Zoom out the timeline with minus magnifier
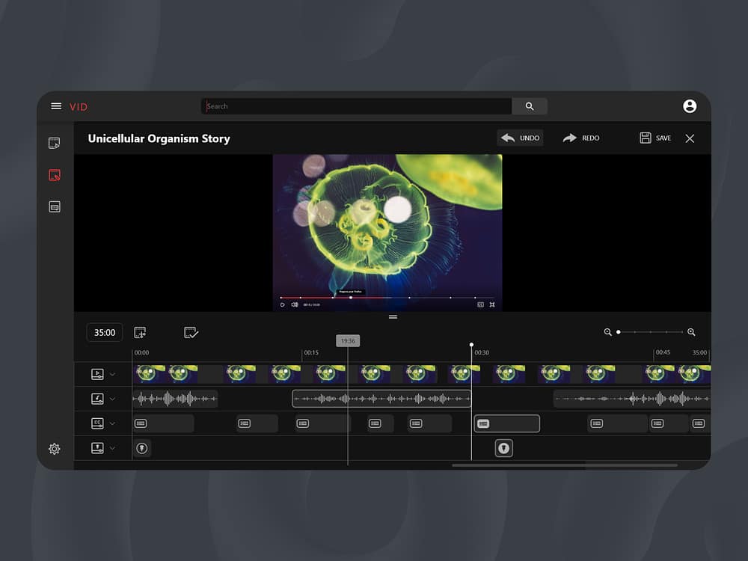748x561 pixels. click(607, 332)
